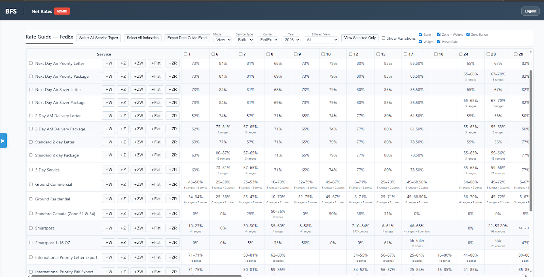Expand the Year dropdown set to 2026
544x277 pixels.
(292, 40)
